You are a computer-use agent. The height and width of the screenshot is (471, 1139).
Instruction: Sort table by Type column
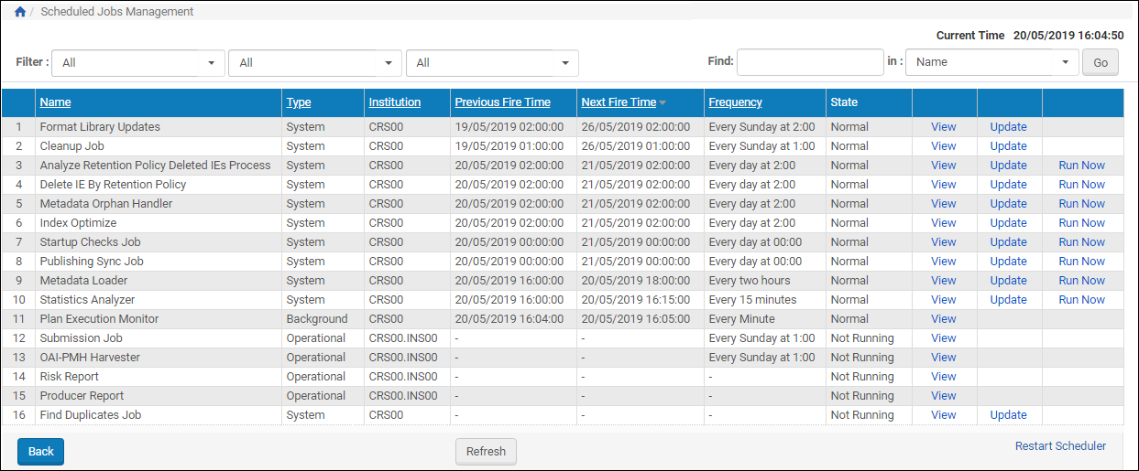tap(298, 102)
